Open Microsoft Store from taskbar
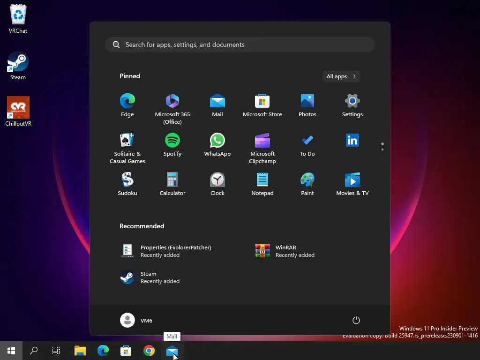480x360 pixels. (x=126, y=351)
